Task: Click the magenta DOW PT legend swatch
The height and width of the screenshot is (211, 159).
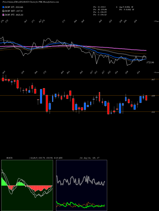Action: tap(3, 15)
